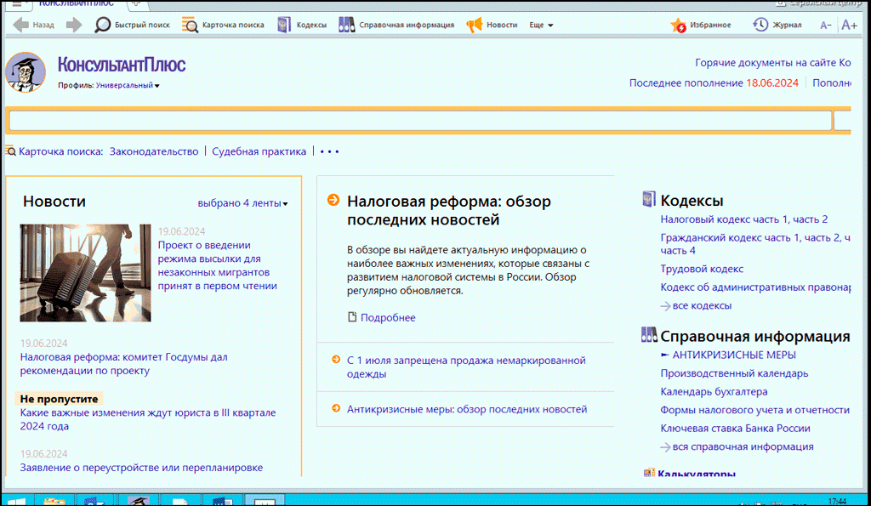Click the document icon next to Подробнее
The image size is (871, 506).
tap(351, 317)
